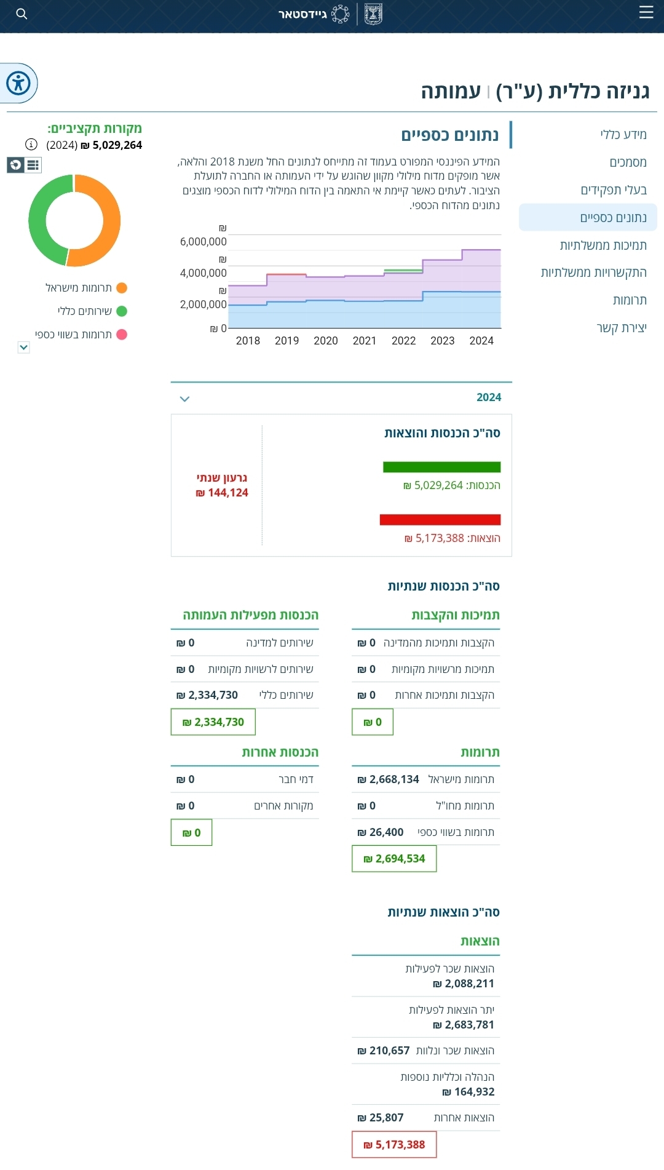Image resolution: width=664 pixels, height=1170 pixels.
Task: Toggle תרומות מישראל legend item
Action: [x=86, y=288]
